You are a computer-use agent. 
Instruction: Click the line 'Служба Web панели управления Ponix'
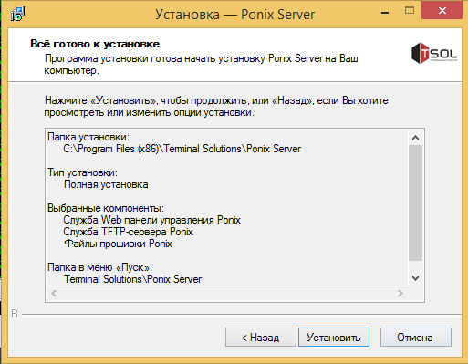tap(152, 220)
